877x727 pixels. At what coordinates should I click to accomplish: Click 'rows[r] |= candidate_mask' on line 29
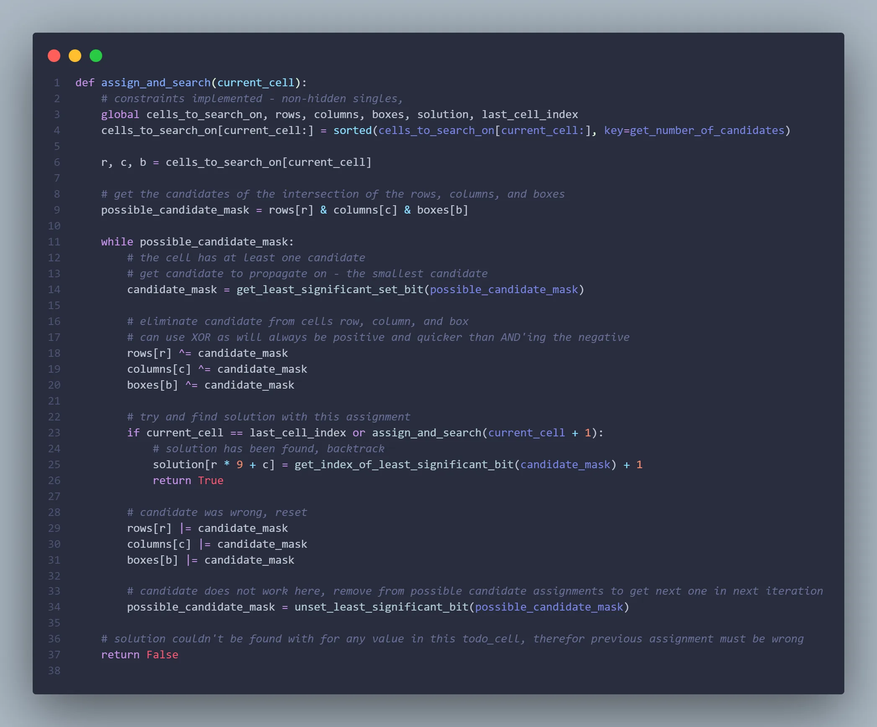[207, 528]
